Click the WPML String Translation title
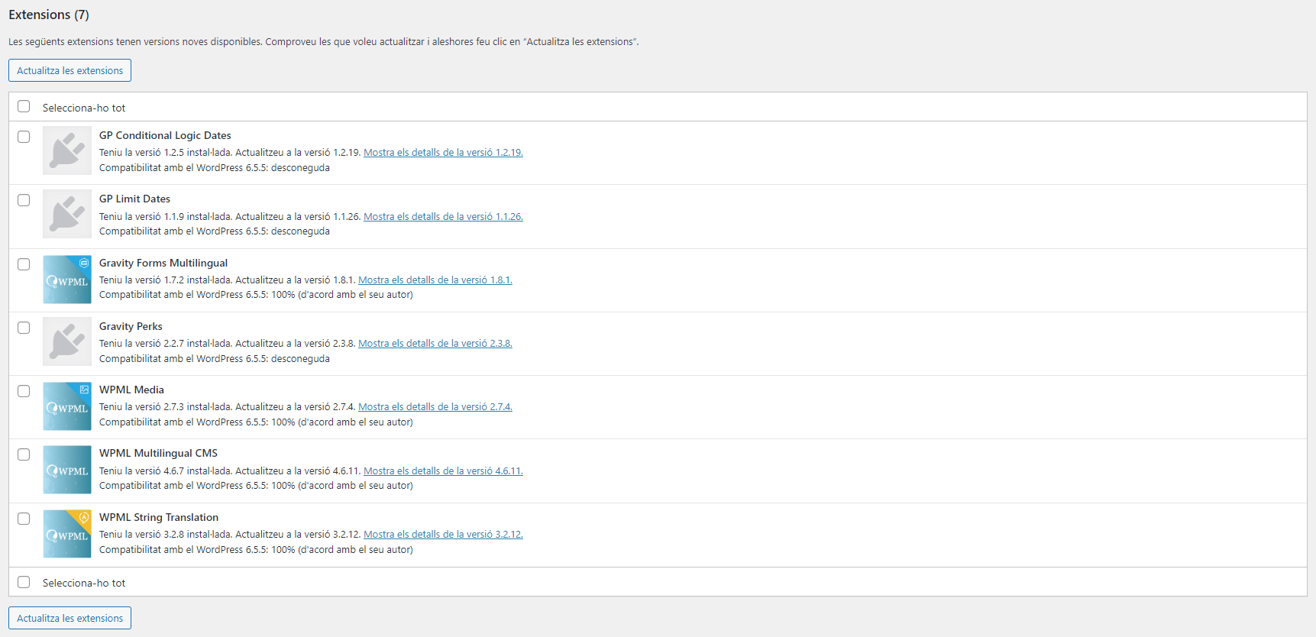This screenshot has height=637, width=1316. 159,517
